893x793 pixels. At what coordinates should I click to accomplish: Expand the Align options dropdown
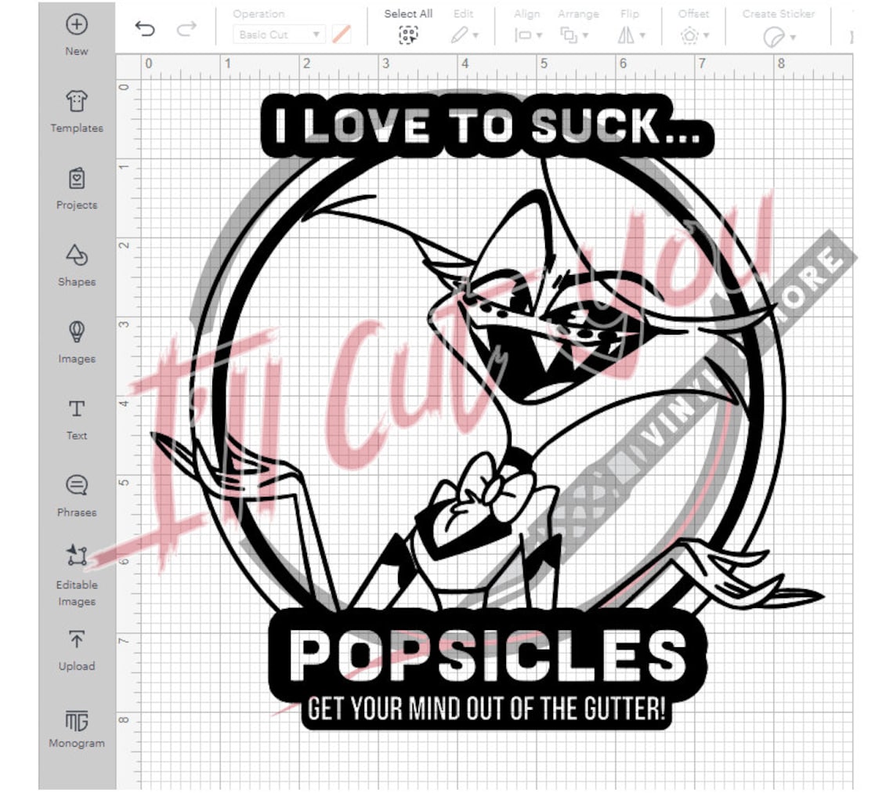527,34
